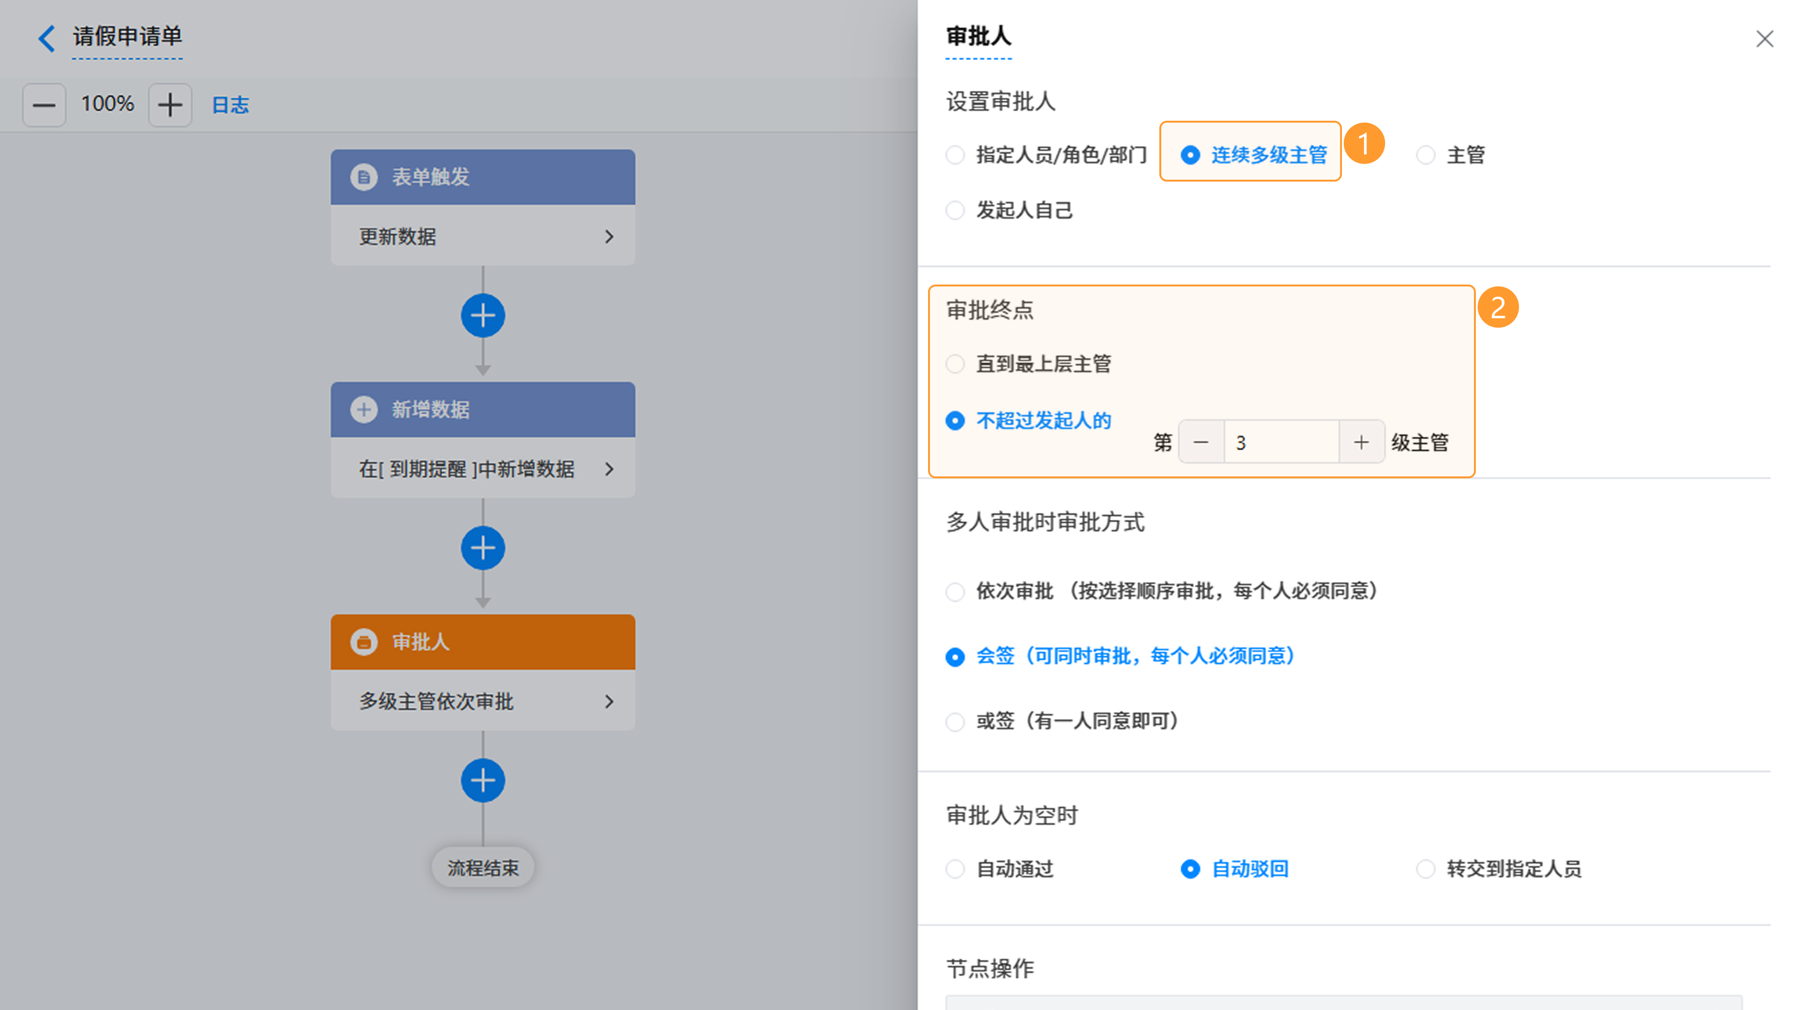1798x1010 pixels.
Task: Edit the 请假申请单 workflow title
Action: [x=127, y=36]
